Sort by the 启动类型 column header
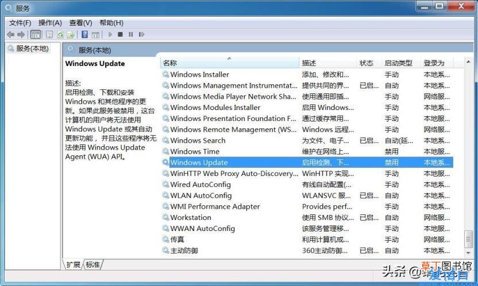478x286 pixels. 401,63
